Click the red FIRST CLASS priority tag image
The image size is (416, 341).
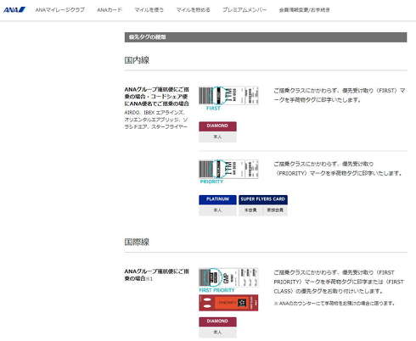[228, 303]
